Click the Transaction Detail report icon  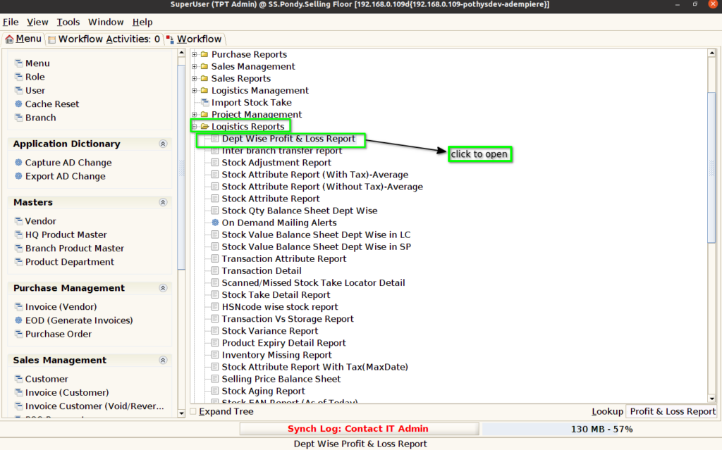(x=215, y=270)
